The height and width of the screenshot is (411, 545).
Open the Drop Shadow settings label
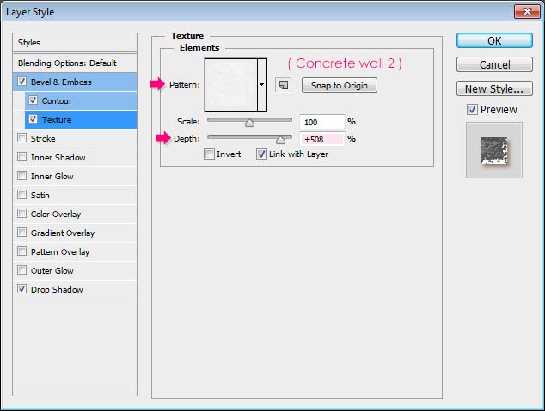point(57,290)
